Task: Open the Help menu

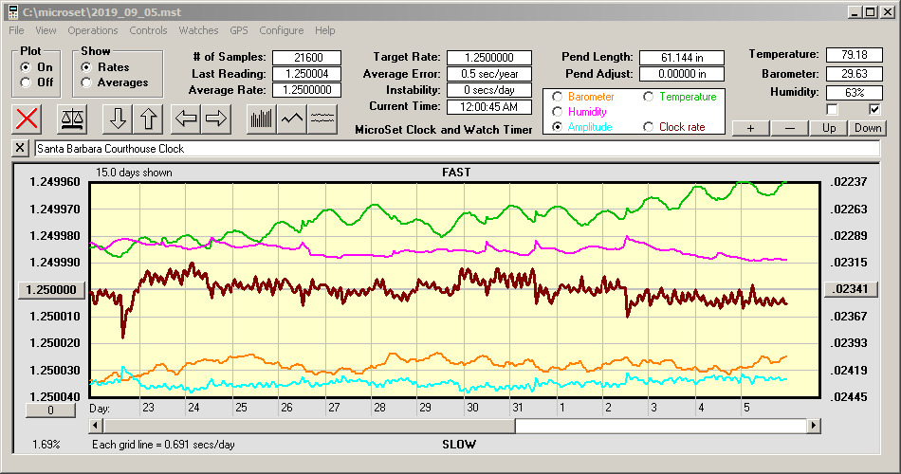Action: tap(324, 30)
